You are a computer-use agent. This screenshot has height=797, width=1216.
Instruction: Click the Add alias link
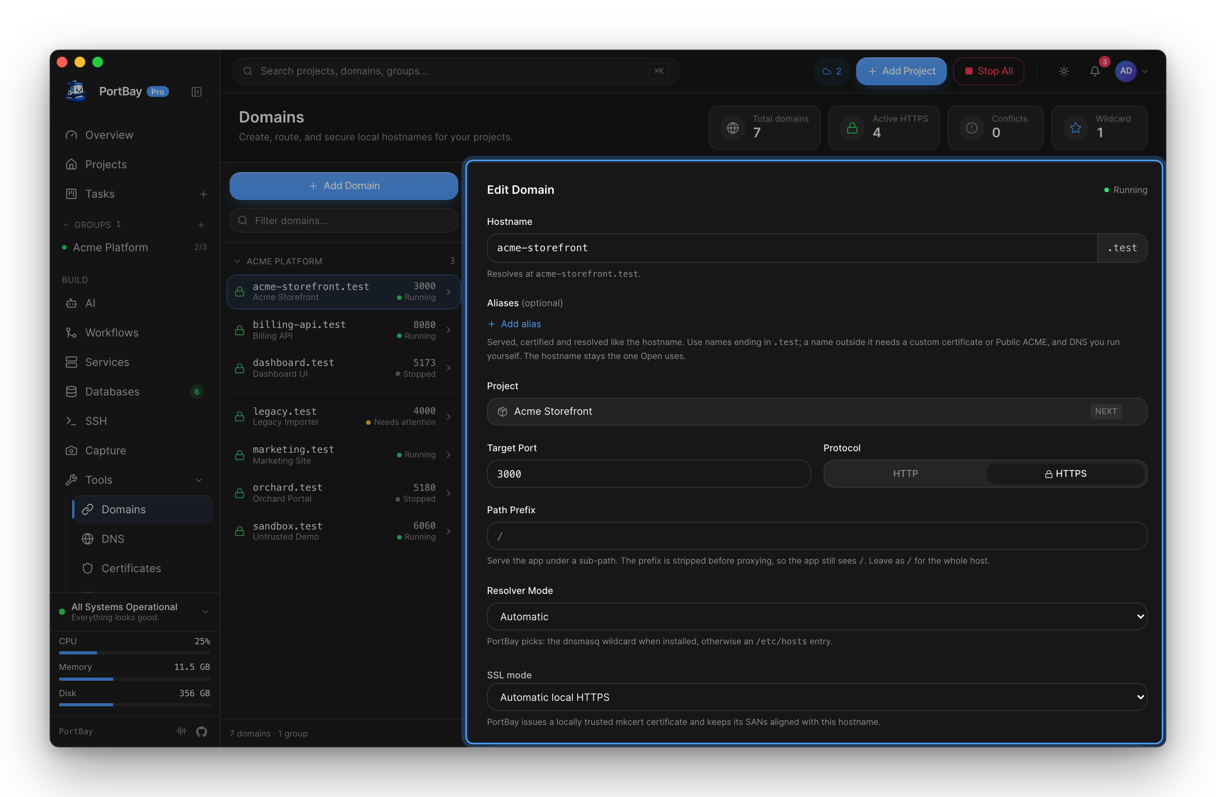514,324
